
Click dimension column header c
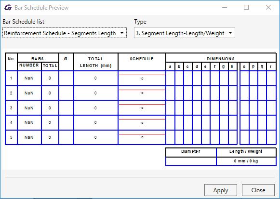click(187, 66)
